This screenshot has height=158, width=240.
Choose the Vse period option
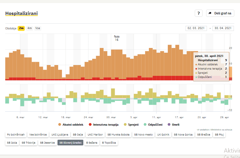[x=38, y=28]
